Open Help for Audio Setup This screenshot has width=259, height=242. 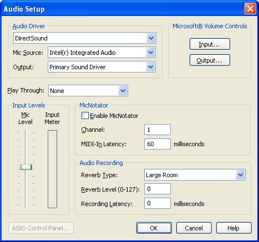234,228
